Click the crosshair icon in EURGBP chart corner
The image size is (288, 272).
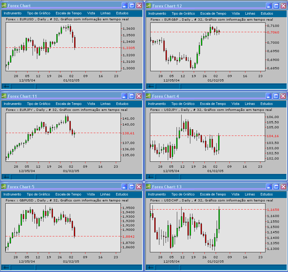(x=150, y=86)
